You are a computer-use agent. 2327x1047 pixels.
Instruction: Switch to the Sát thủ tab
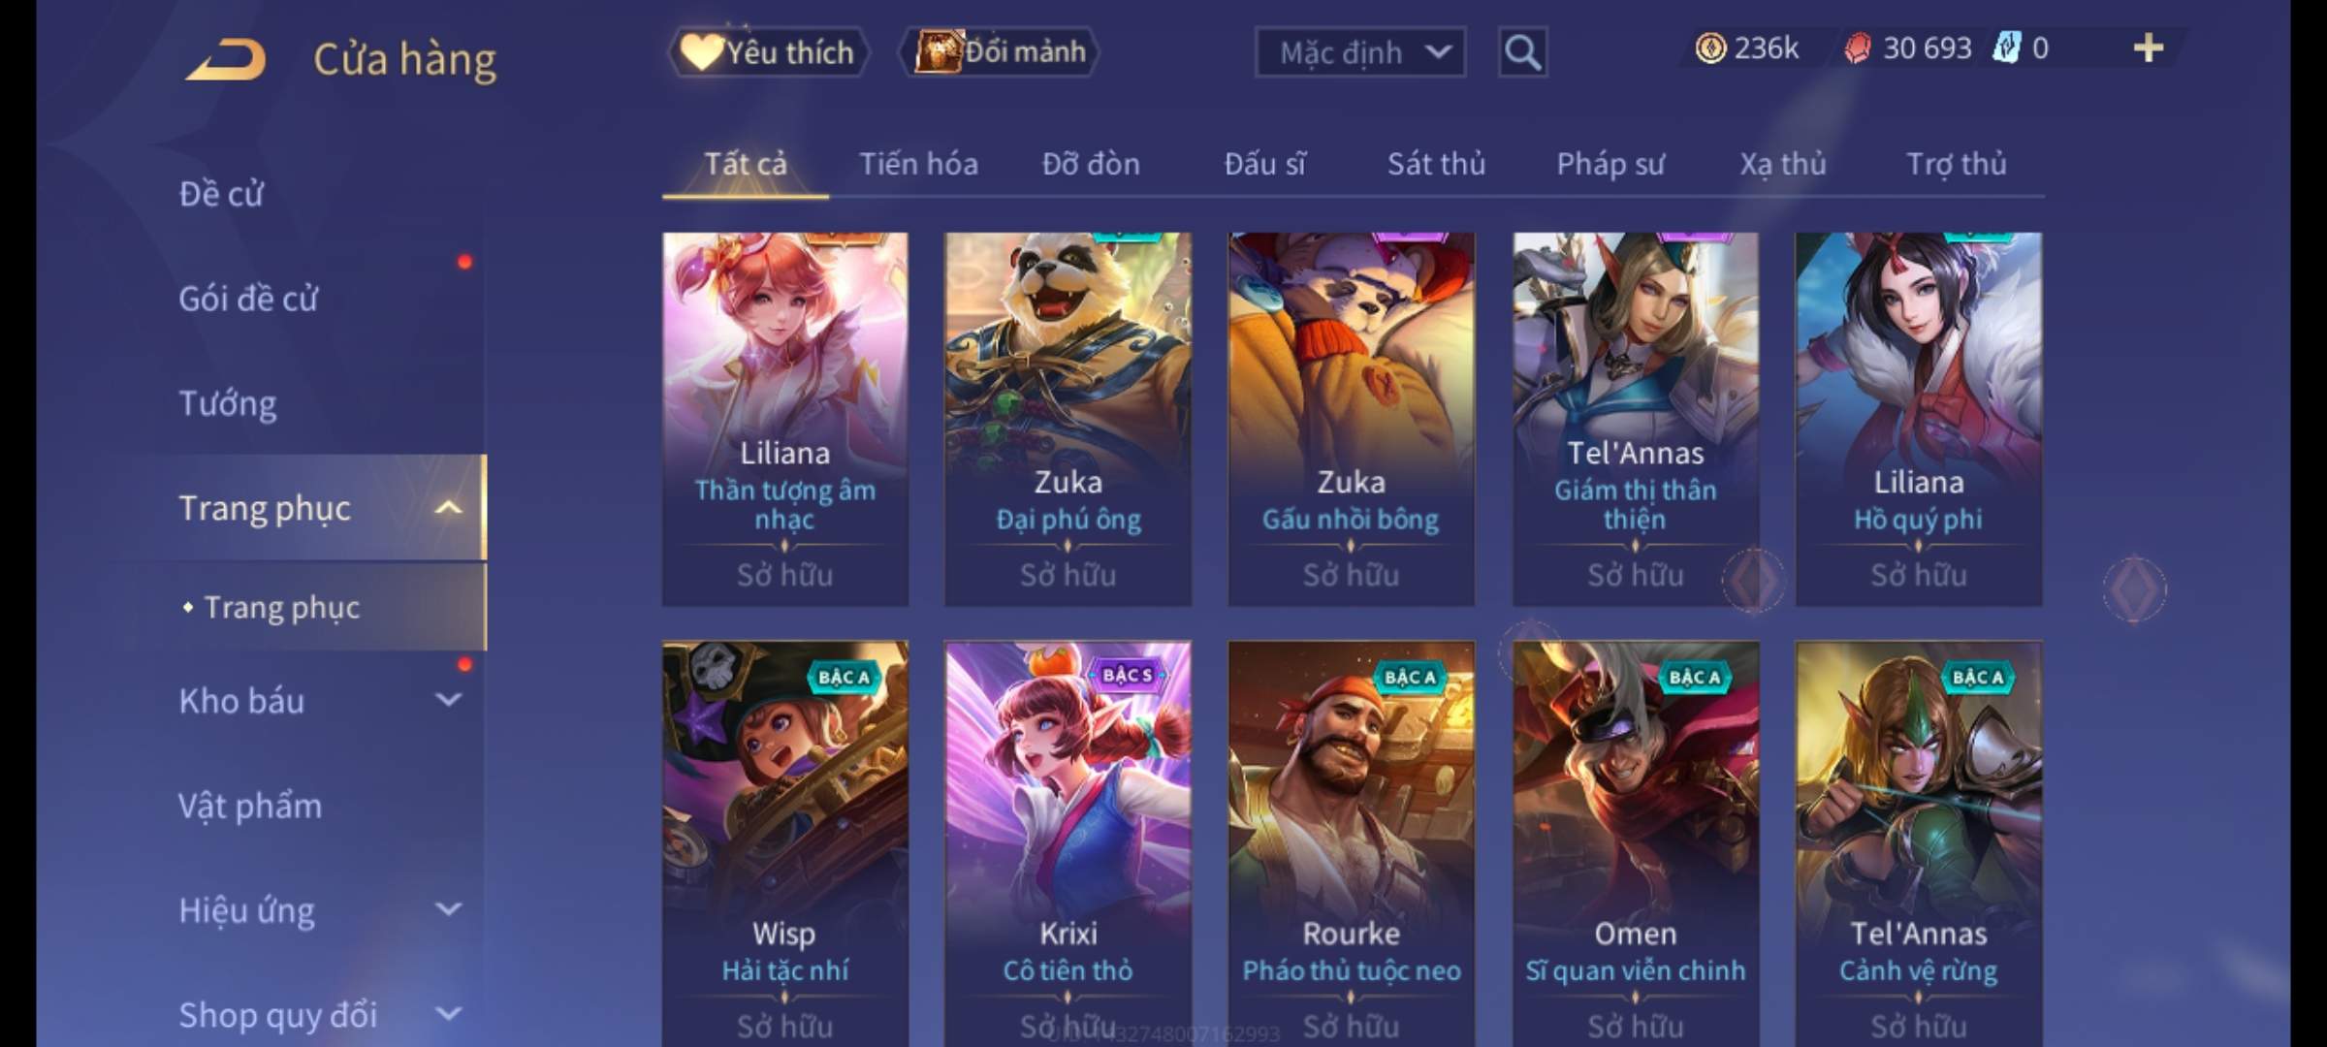point(1436,164)
